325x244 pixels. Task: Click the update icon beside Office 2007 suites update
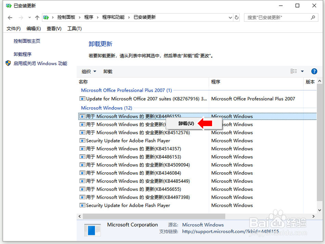(82, 99)
